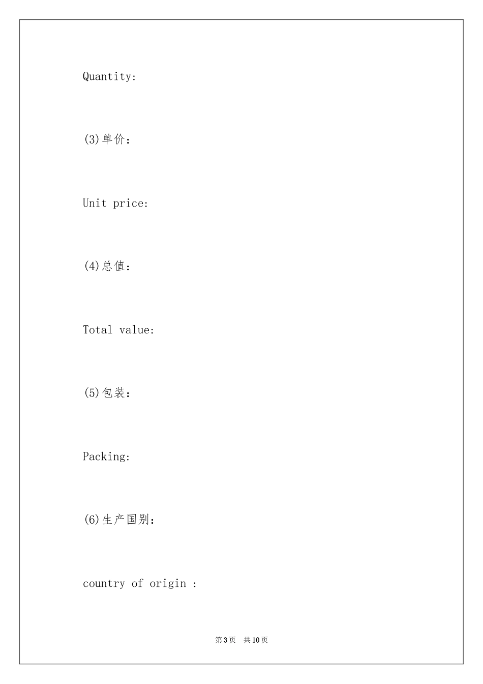Click the footer page indicator "第3页"
Image resolution: width=483 pixels, height=684 pixels.
coord(225,640)
